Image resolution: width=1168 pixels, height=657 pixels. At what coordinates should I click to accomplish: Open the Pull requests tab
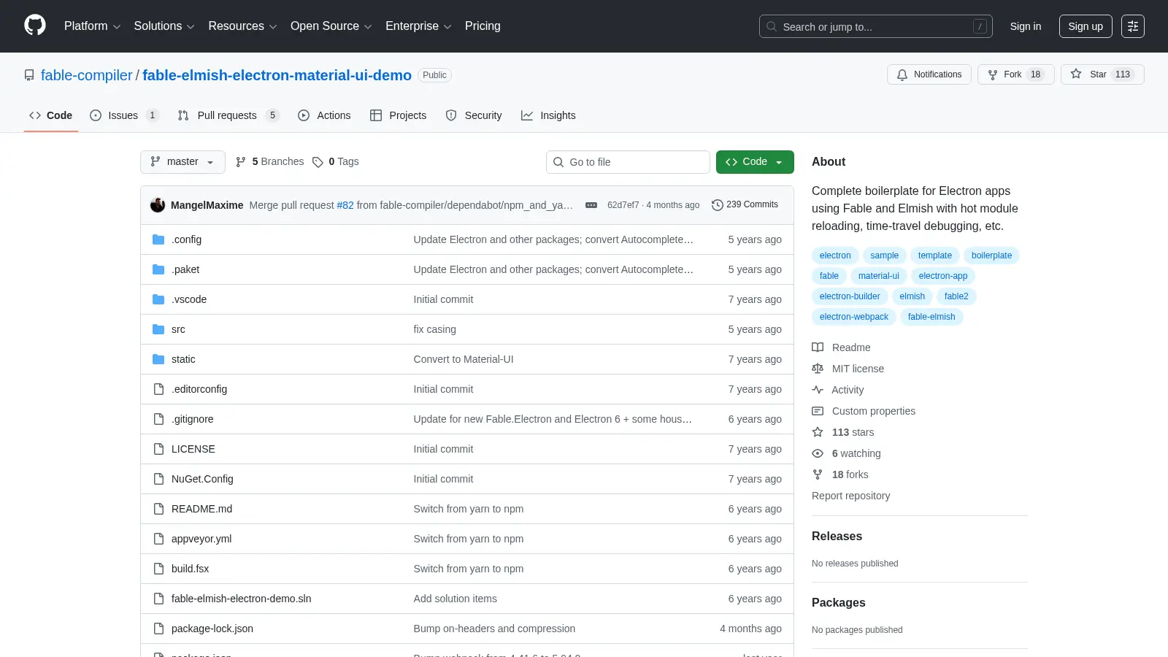(x=228, y=115)
